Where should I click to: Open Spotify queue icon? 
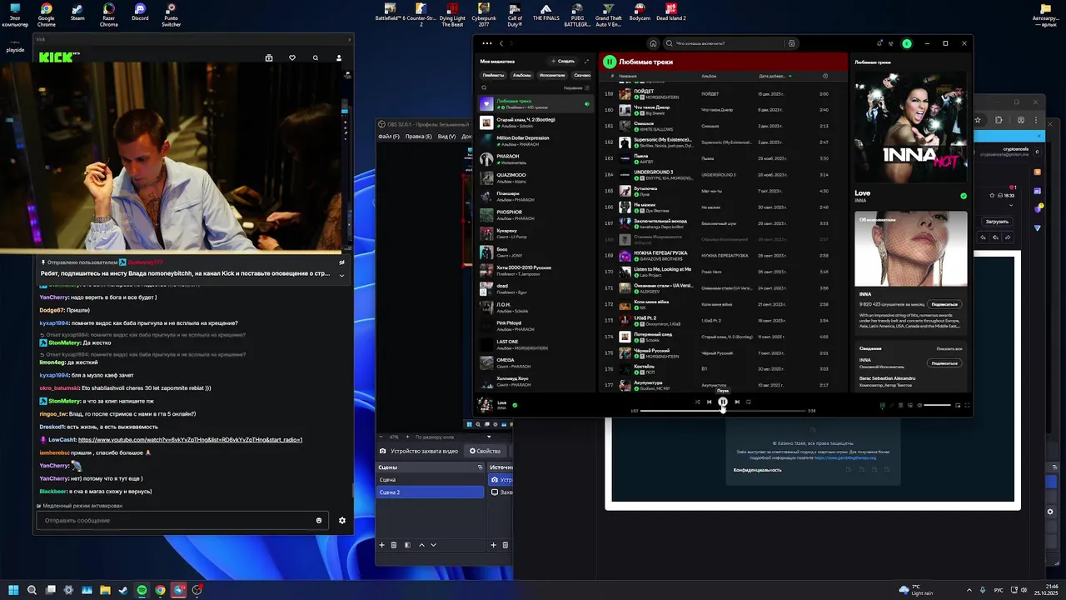click(x=900, y=405)
